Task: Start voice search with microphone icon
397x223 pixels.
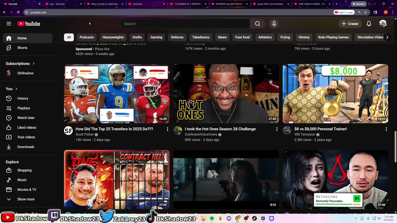Action: point(274,24)
